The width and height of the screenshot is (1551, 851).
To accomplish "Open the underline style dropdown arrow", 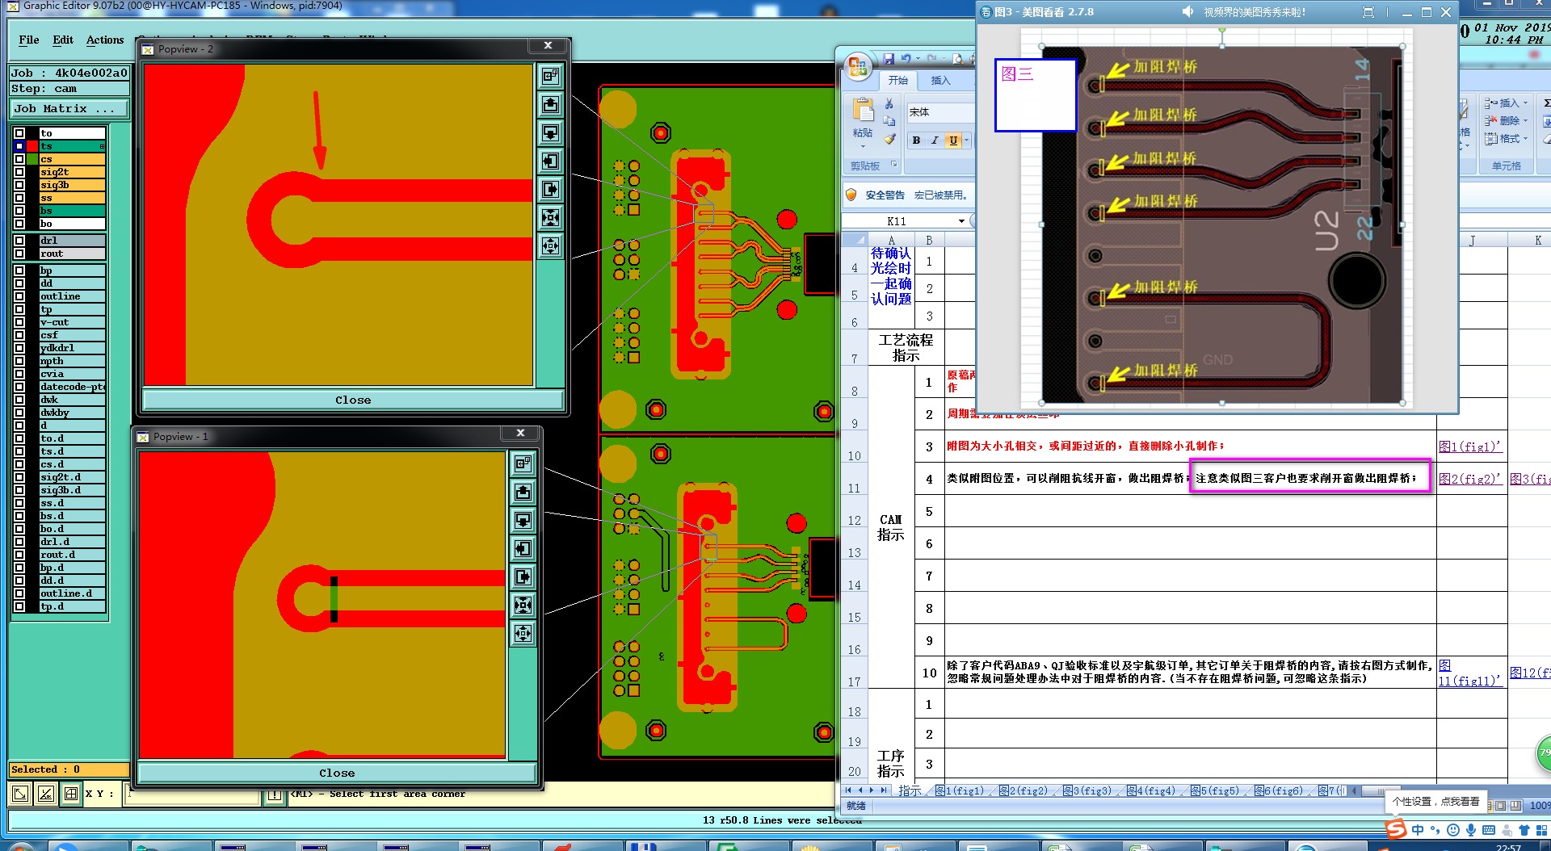I will [966, 140].
